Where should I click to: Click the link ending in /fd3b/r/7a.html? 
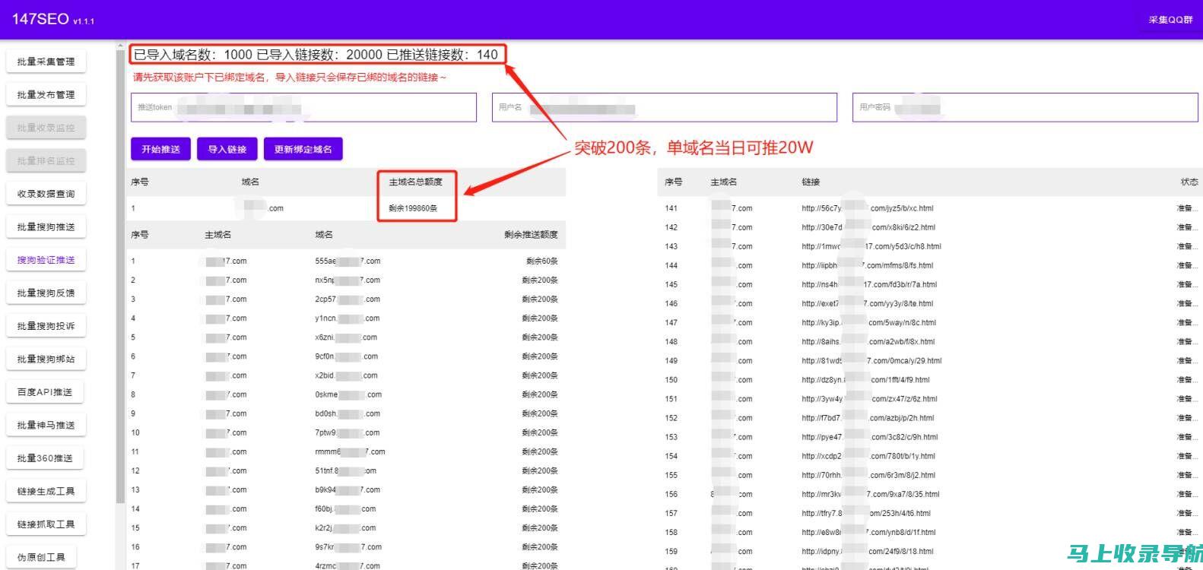click(x=869, y=284)
